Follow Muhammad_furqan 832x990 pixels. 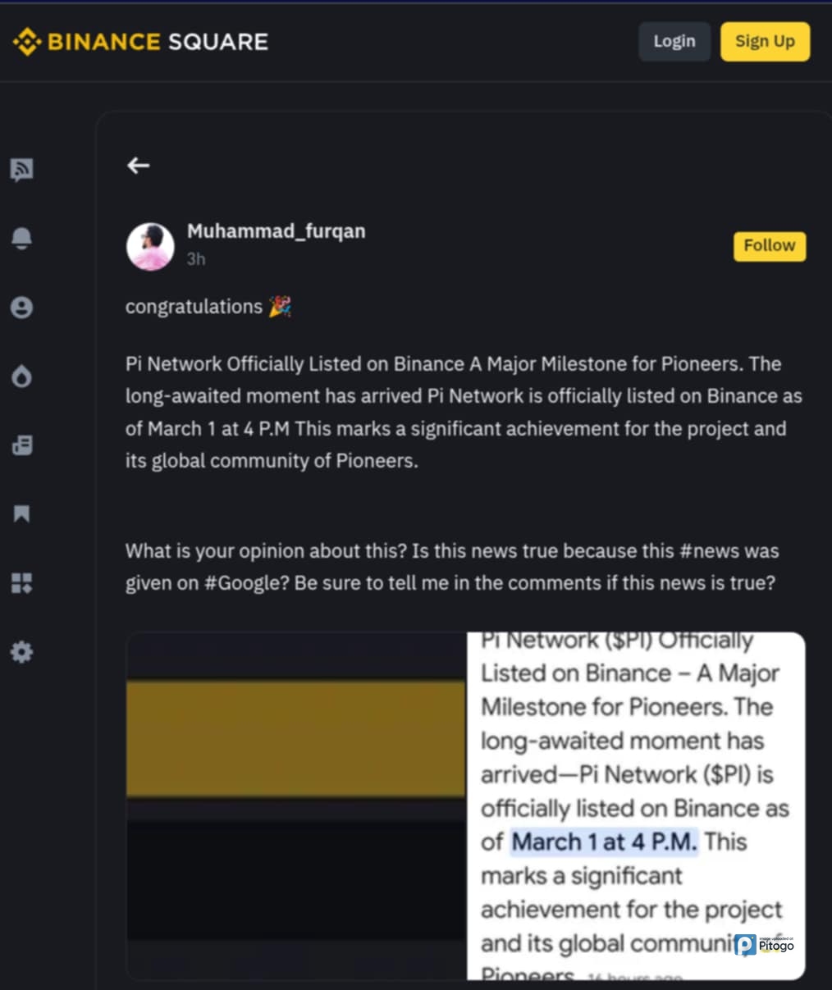[769, 246]
